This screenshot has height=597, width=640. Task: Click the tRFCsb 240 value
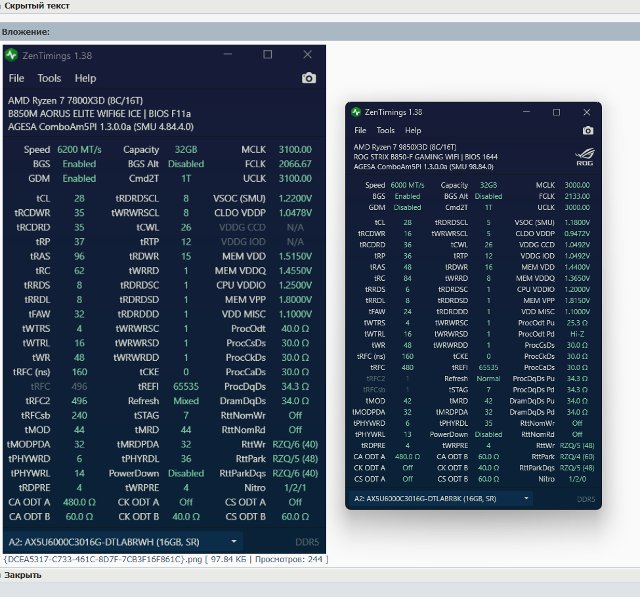[79, 415]
